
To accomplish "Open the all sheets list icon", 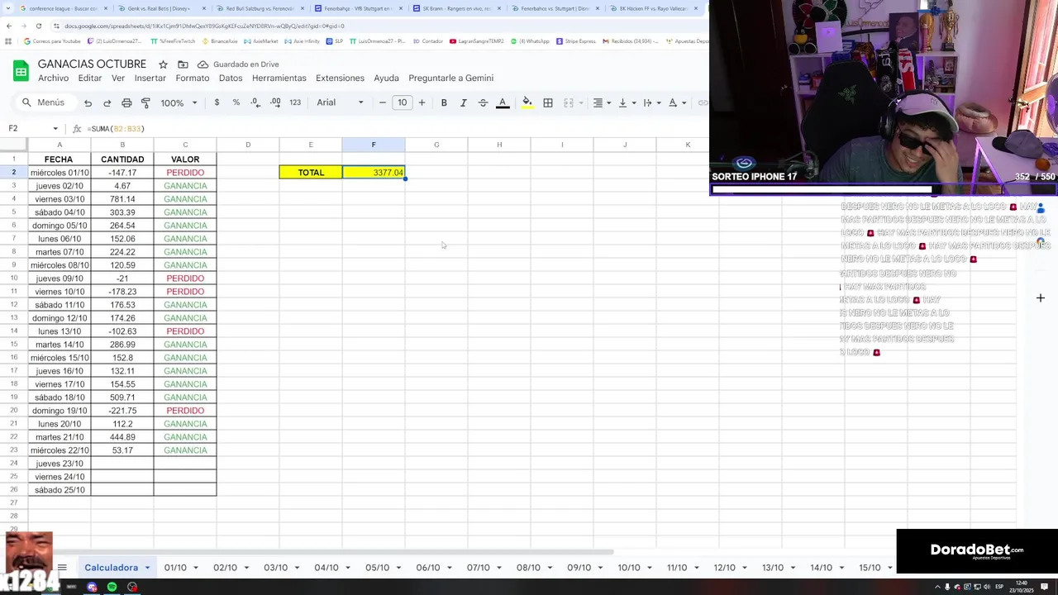I will click(x=61, y=568).
